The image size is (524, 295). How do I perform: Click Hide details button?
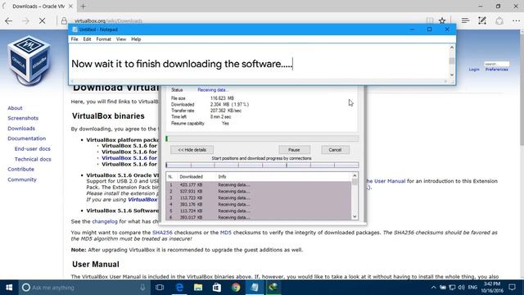[x=192, y=150]
